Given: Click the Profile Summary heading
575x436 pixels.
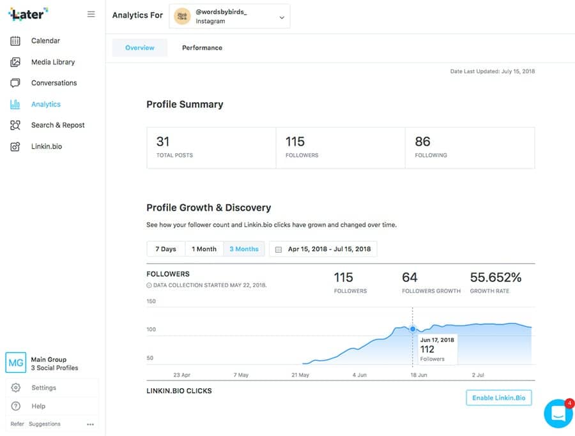Looking at the screenshot, I should click(x=185, y=105).
